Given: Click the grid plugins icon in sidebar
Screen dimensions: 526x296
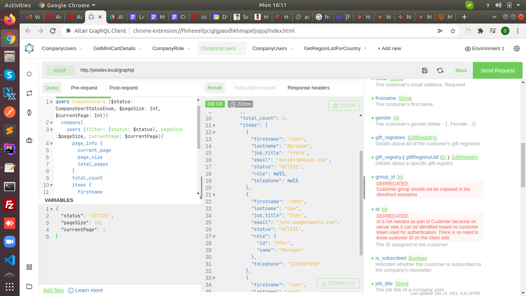Looking at the screenshot, I should (x=29, y=267).
